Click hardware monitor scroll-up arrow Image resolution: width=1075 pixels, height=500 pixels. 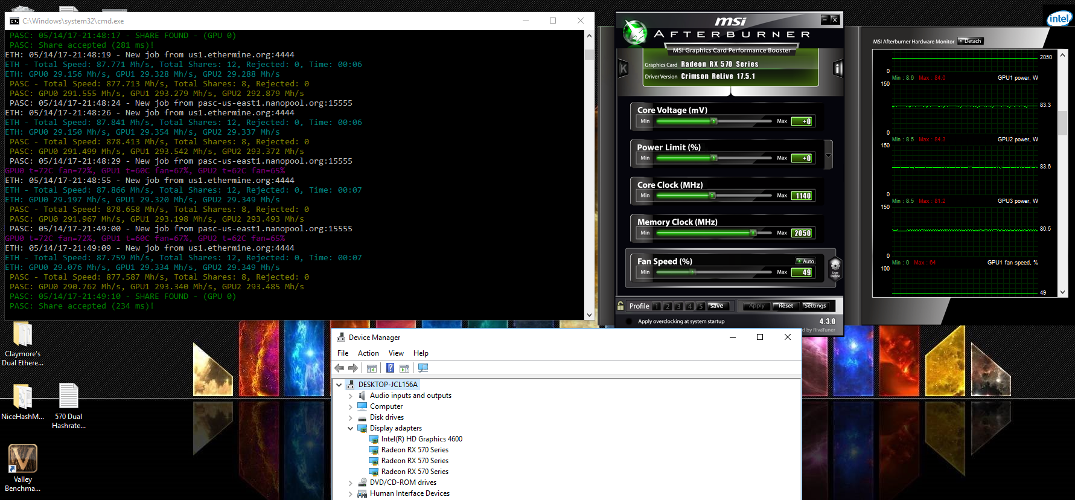pyautogui.click(x=1062, y=55)
